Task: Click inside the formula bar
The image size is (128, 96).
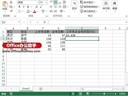Action: click(87, 22)
